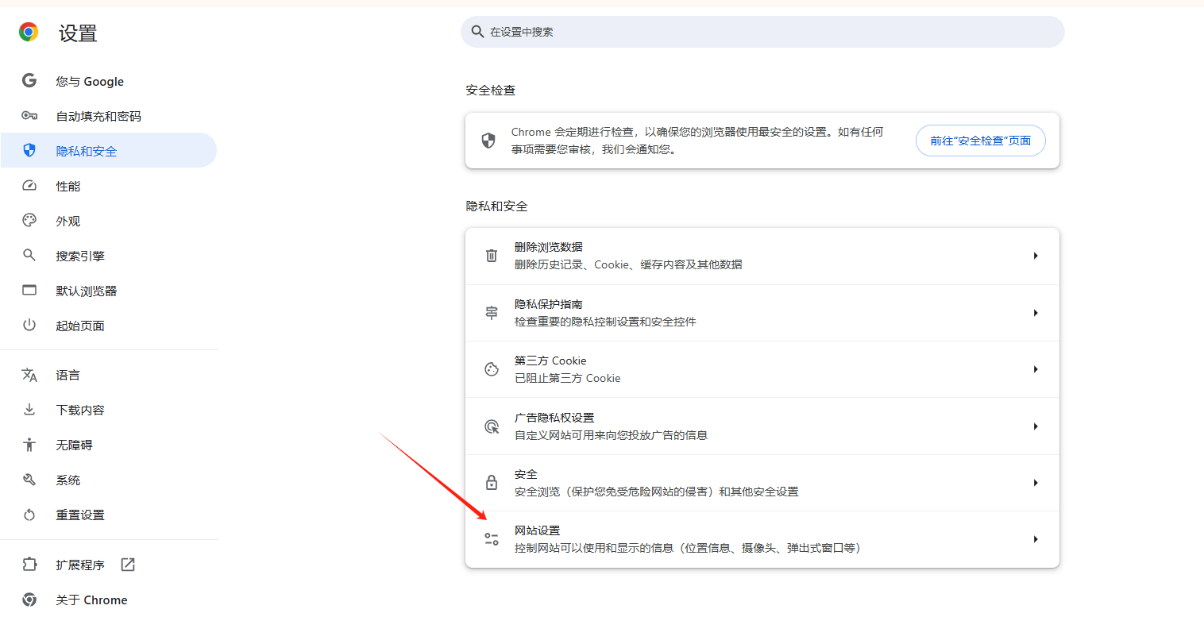Click the 在设置中搜索 search field
Screen dimensions: 1204x644
tap(762, 32)
